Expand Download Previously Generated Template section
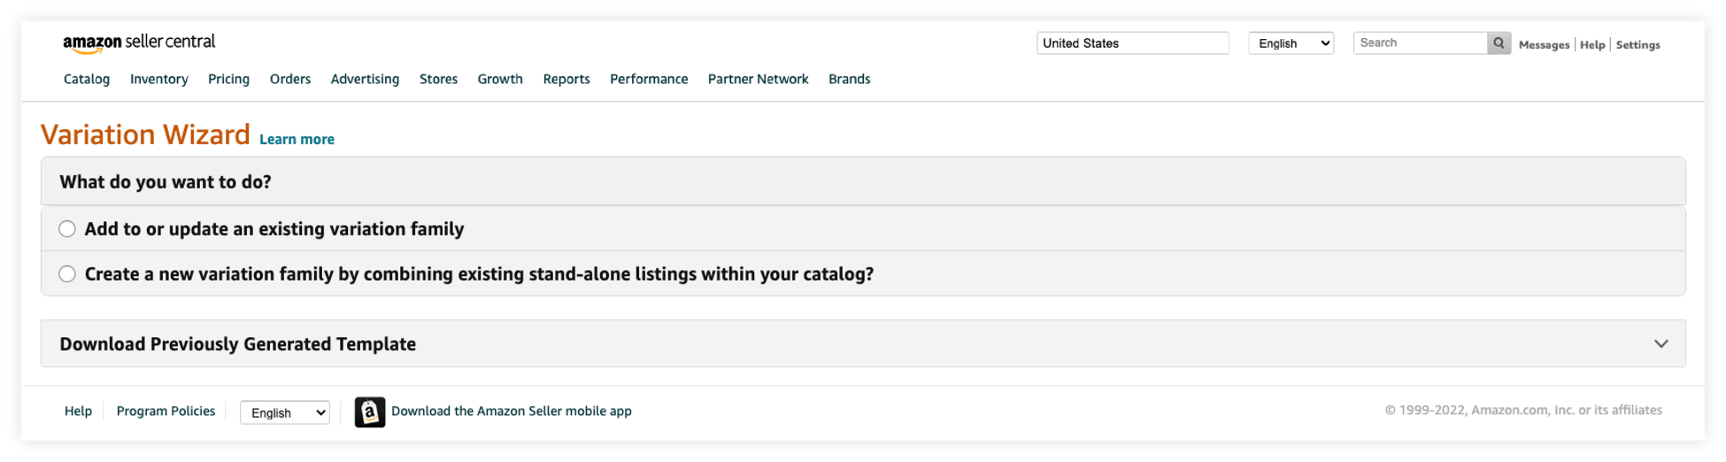The image size is (1726, 462). click(x=1661, y=344)
